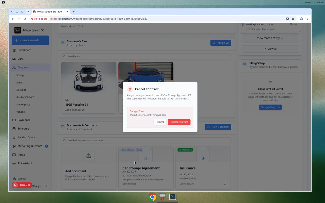This screenshot has width=325, height=203.
Task: Open Vendors submenu item
Action: [21, 112]
